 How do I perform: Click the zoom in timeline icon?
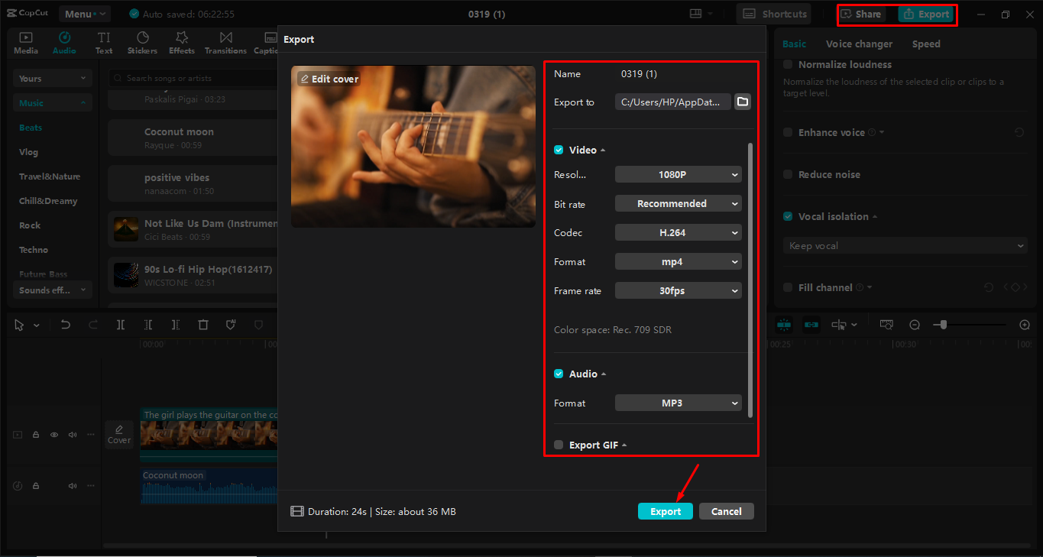1025,325
